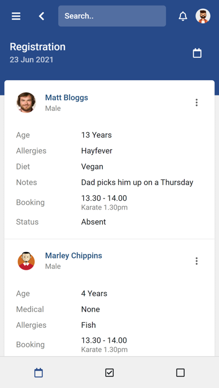This screenshot has height=388, width=219.
Task: Go back using the left chevron
Action: (41, 16)
